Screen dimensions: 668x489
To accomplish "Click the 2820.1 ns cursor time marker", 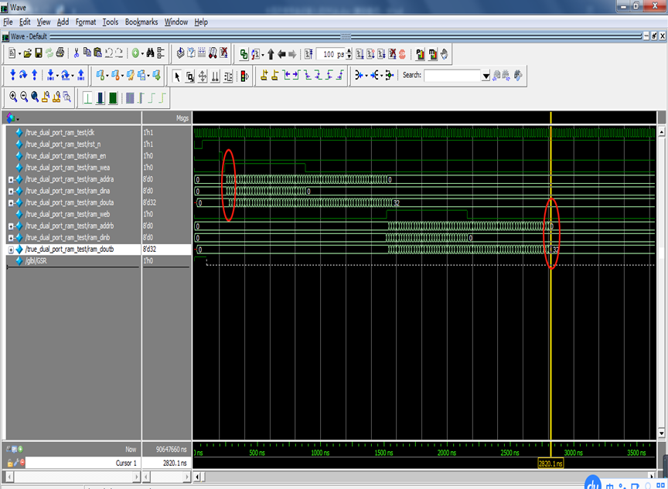I will 550,464.
